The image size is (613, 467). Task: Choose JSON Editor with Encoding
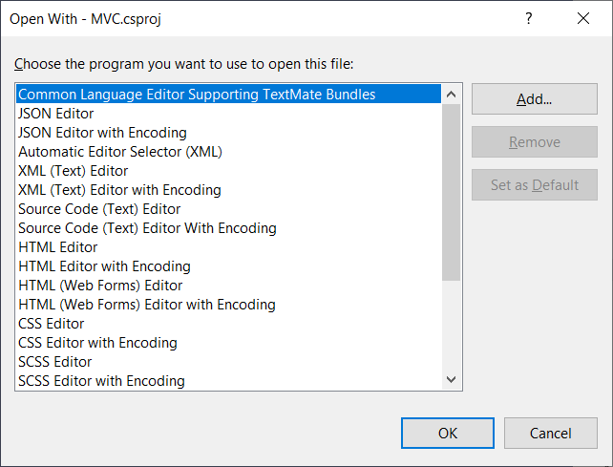[x=102, y=133]
